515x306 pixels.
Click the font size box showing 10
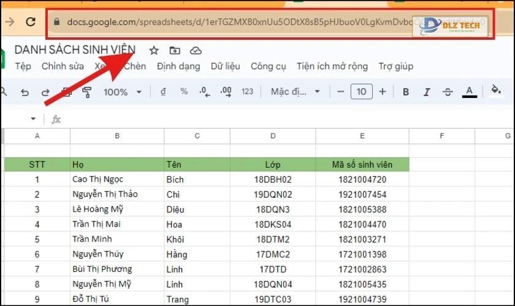[x=361, y=92]
